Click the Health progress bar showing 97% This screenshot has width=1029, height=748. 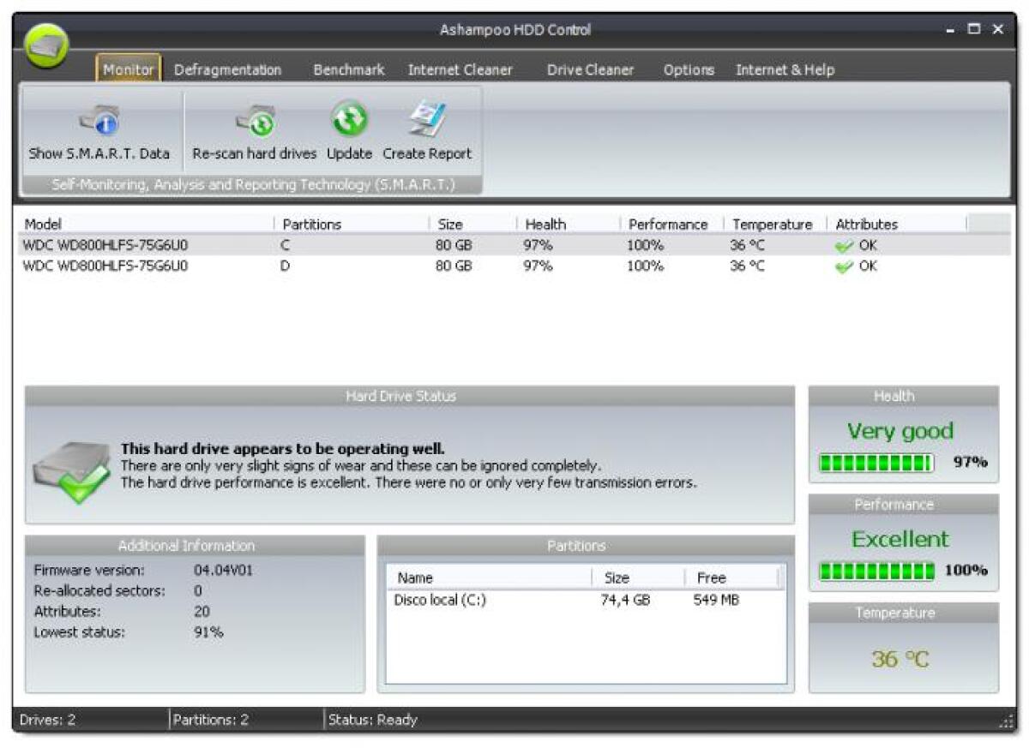876,462
